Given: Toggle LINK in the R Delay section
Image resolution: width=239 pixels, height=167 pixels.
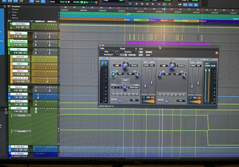Looking at the screenshot, I should tap(164, 66).
